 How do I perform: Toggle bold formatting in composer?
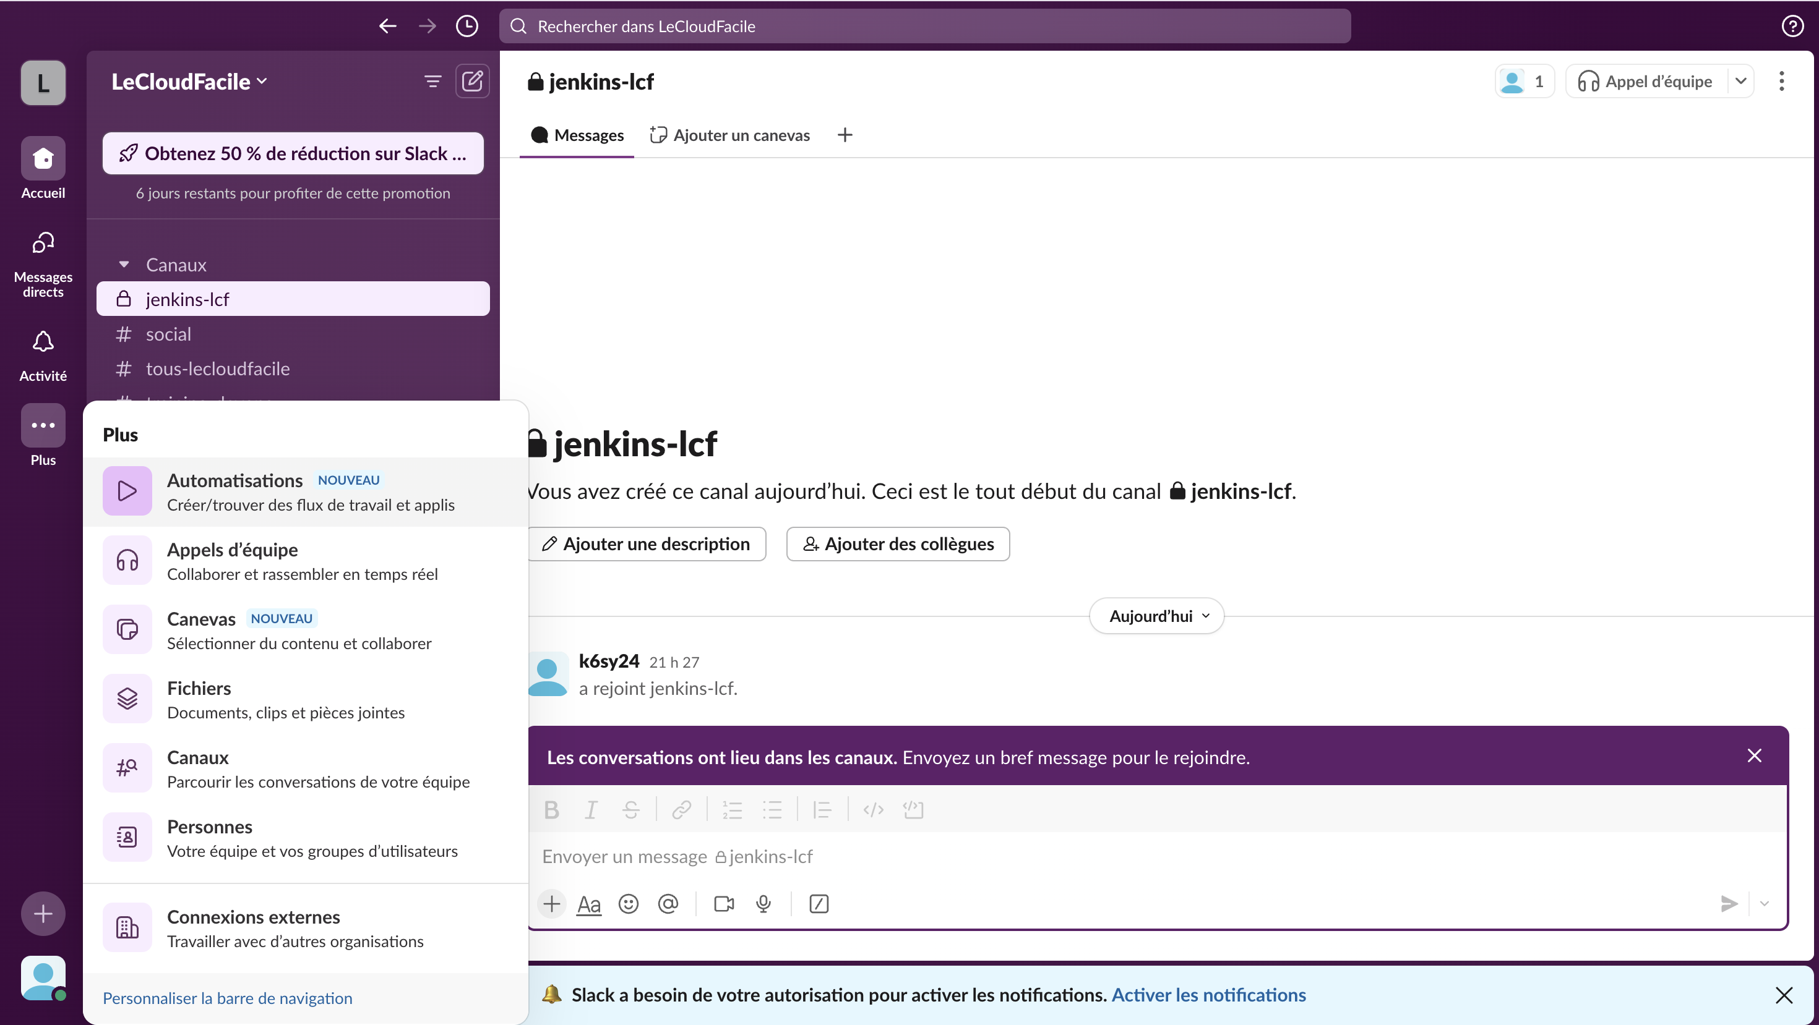coord(551,809)
